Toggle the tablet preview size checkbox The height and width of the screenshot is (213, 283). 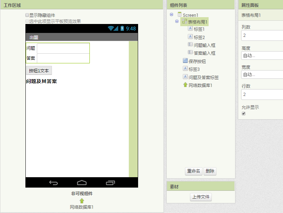(27, 21)
